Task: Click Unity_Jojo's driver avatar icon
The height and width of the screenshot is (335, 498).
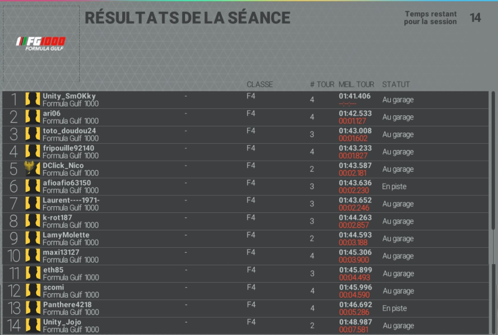Action: point(33,326)
